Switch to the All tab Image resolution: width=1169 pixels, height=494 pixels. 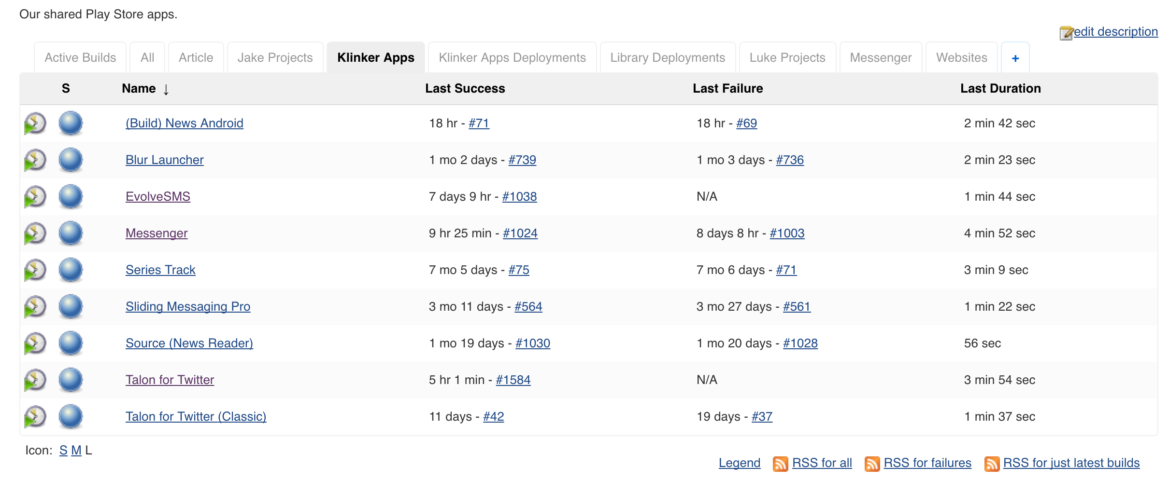[x=147, y=58]
